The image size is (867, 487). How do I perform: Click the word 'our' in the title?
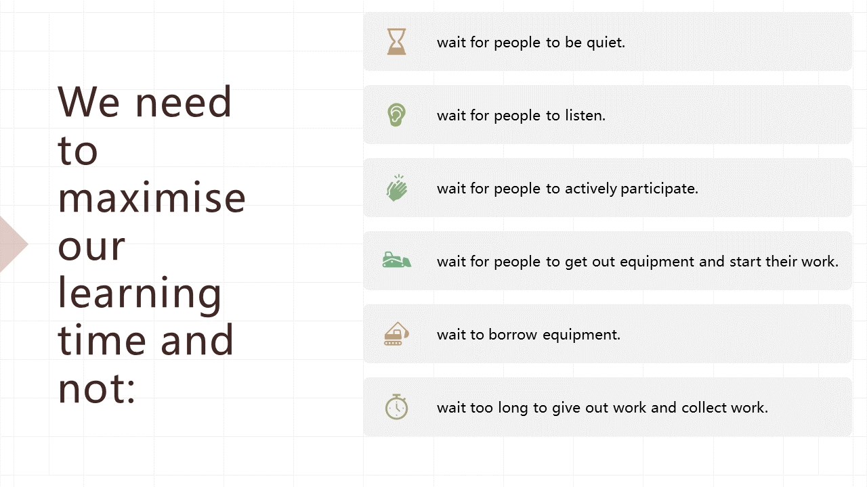[x=91, y=245]
